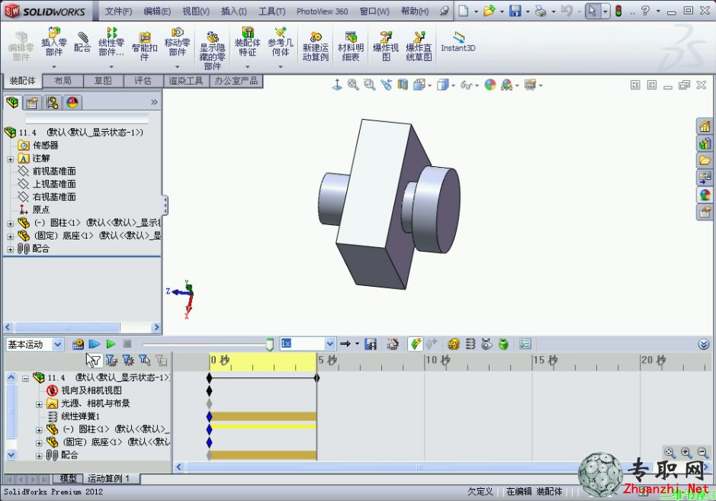Open FeatureManager design tree tab icon
The width and height of the screenshot is (716, 501).
click(13, 102)
